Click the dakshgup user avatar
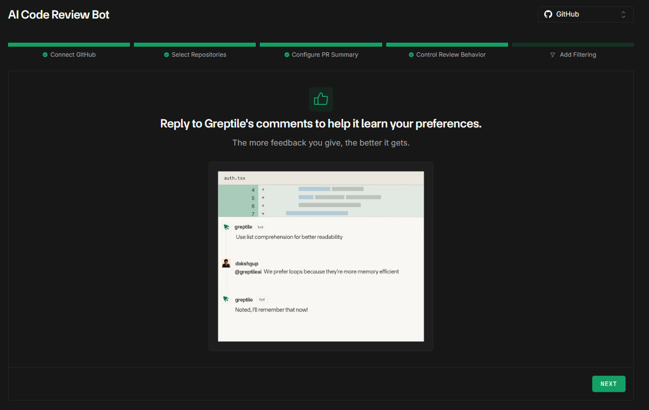Screen dimensions: 649x410 (226, 263)
